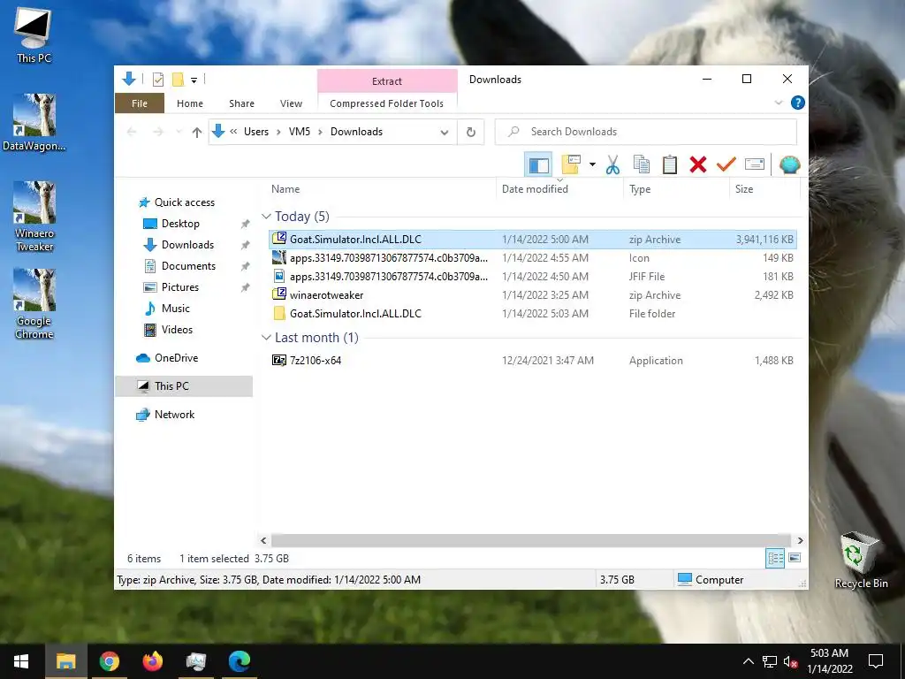The width and height of the screenshot is (905, 679).
Task: Click the Search Downloads field
Action: [x=646, y=132]
